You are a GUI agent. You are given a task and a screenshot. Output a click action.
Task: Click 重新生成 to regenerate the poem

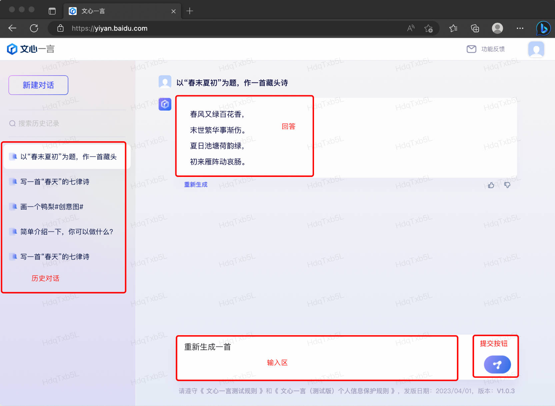[x=196, y=184]
